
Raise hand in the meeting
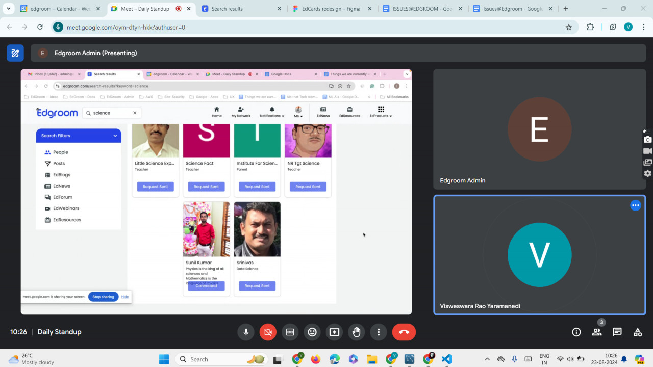[356, 332]
